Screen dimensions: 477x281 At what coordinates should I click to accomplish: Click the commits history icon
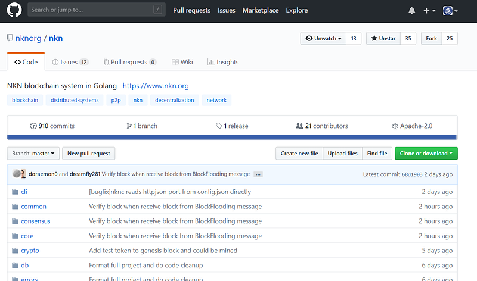pyautogui.click(x=33, y=126)
